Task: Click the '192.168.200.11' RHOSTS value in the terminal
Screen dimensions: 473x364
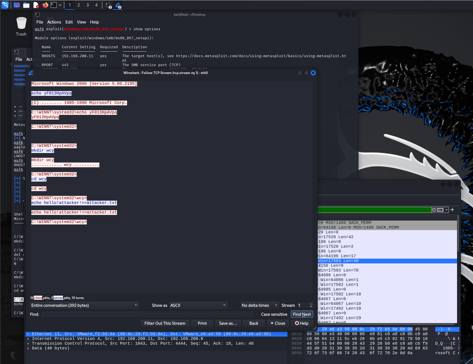Action: pyautogui.click(x=78, y=56)
